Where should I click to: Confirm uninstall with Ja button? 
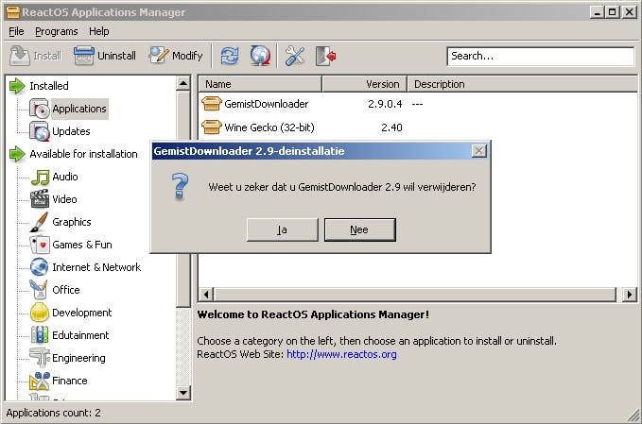pyautogui.click(x=282, y=229)
